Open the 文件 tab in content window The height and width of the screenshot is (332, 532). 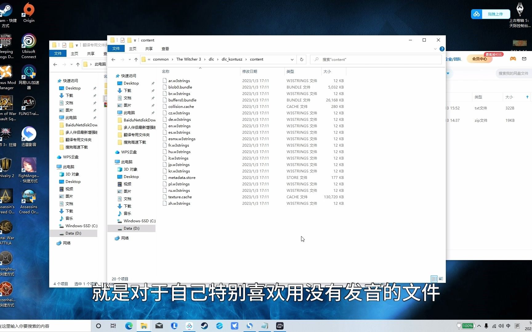(x=116, y=49)
